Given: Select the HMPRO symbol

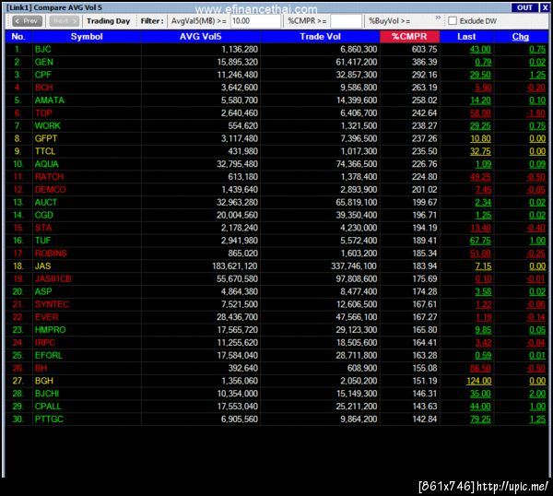Looking at the screenshot, I should tap(50, 329).
